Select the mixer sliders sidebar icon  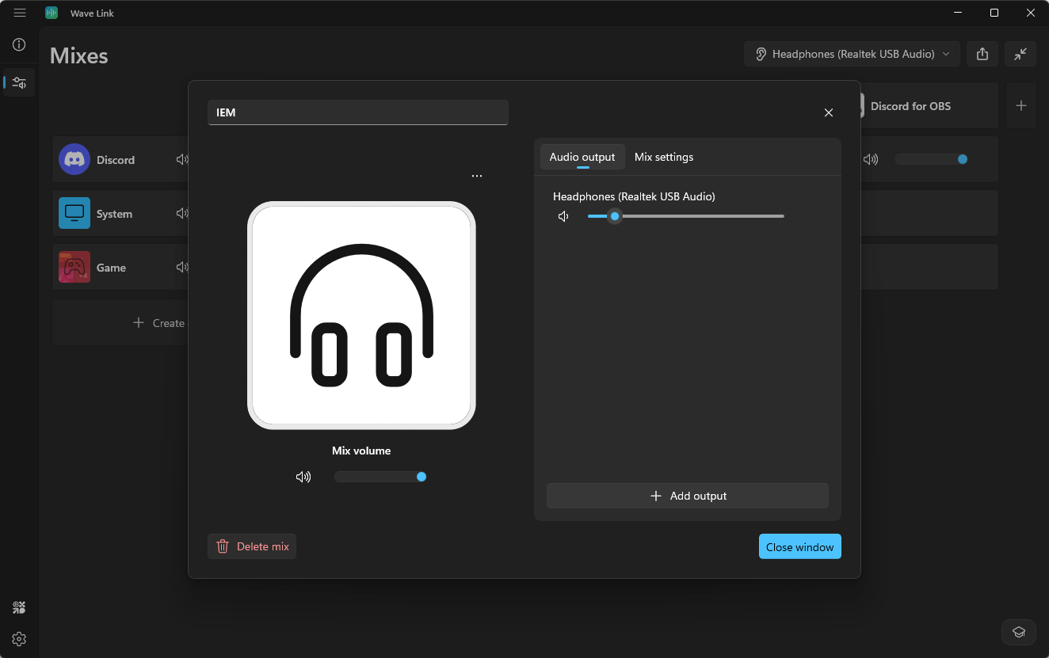point(20,82)
